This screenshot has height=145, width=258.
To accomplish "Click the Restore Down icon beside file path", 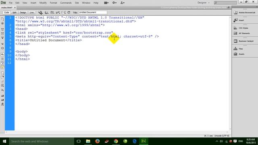I will coord(229,8).
